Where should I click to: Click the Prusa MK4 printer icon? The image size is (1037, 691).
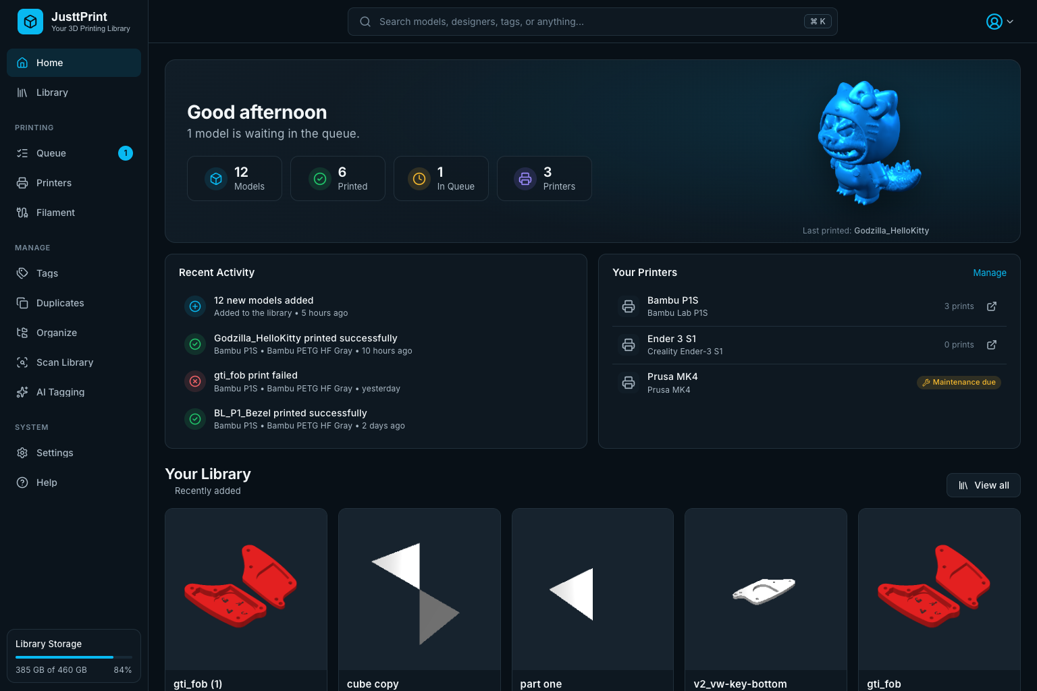point(629,383)
